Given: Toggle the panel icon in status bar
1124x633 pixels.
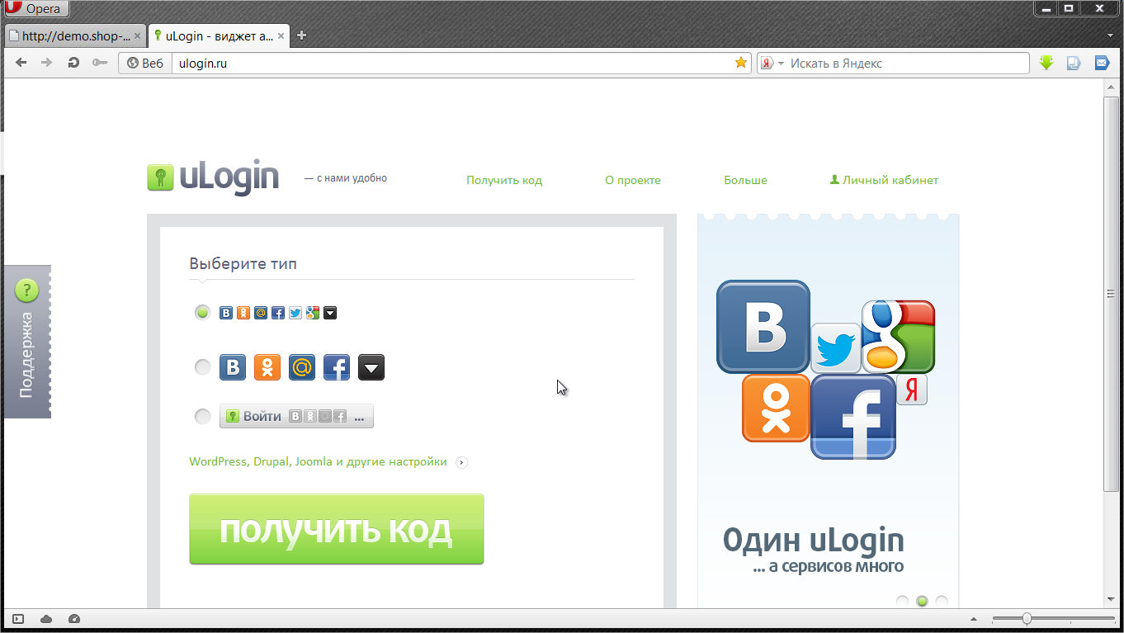Looking at the screenshot, I should point(18,619).
